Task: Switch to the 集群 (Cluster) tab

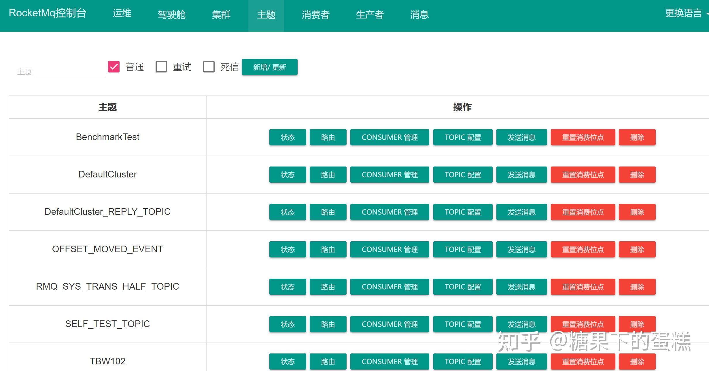Action: click(x=221, y=15)
